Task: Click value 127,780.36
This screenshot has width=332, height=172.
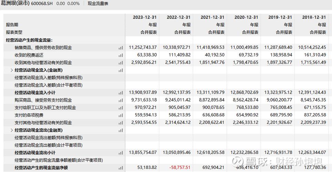Action: point(315,168)
